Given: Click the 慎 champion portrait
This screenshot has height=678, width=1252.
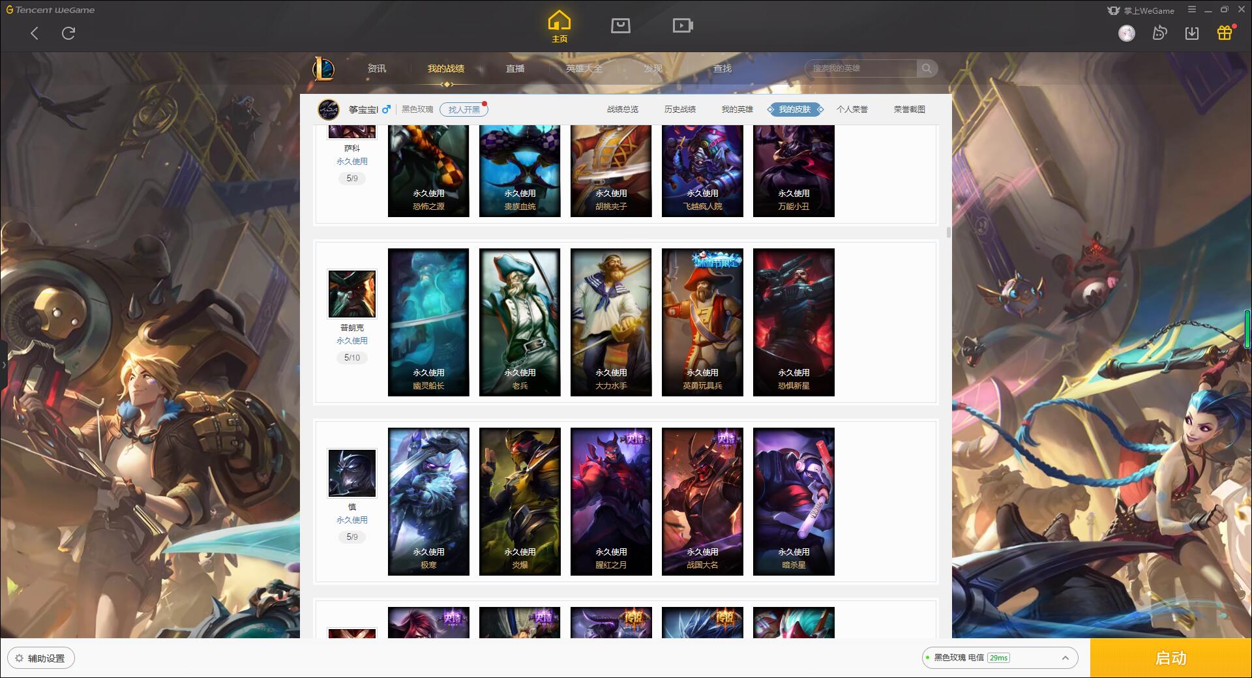Looking at the screenshot, I should point(352,473).
